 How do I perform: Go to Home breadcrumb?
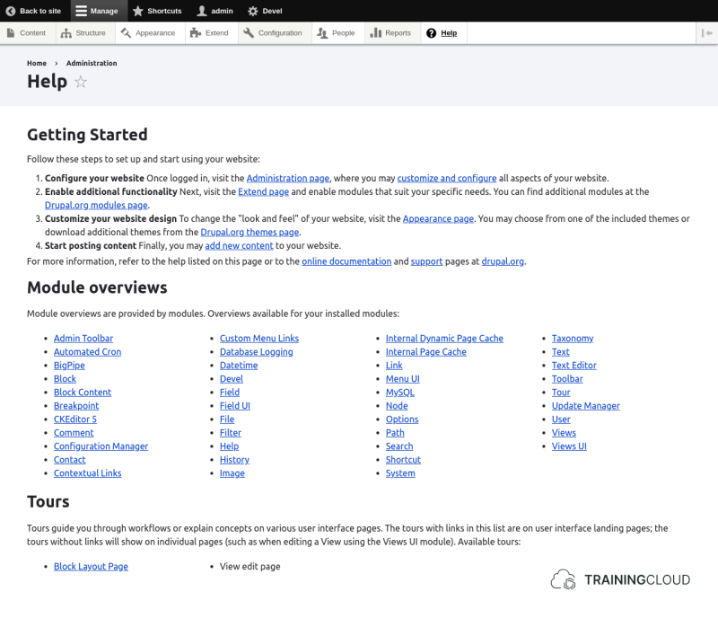37,63
